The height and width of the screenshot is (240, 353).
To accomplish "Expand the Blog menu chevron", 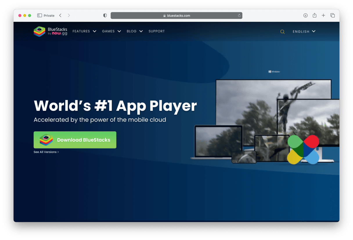I will (x=141, y=31).
